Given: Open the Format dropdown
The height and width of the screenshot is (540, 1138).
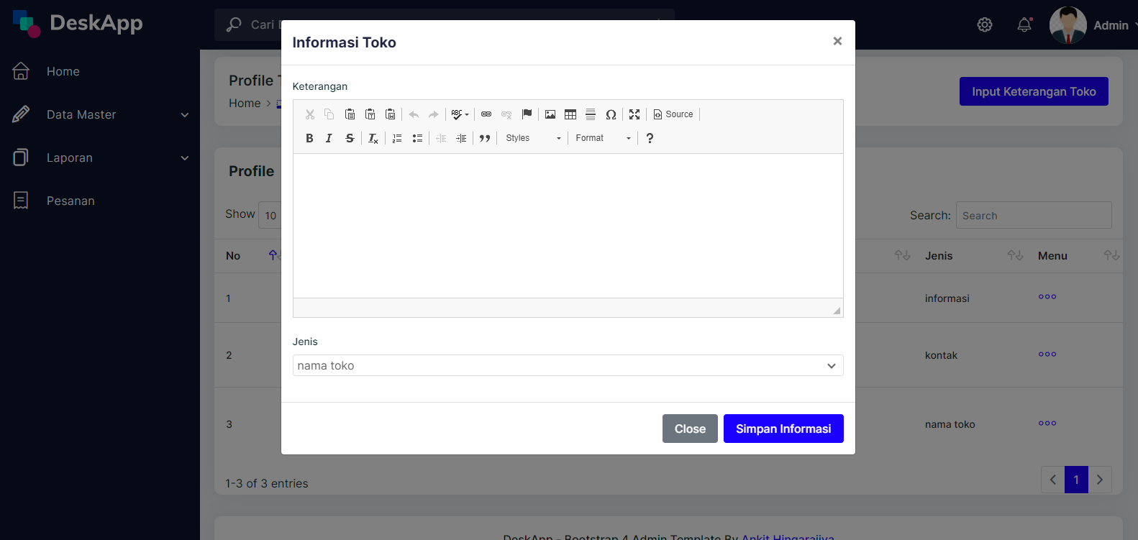Looking at the screenshot, I should [x=603, y=138].
